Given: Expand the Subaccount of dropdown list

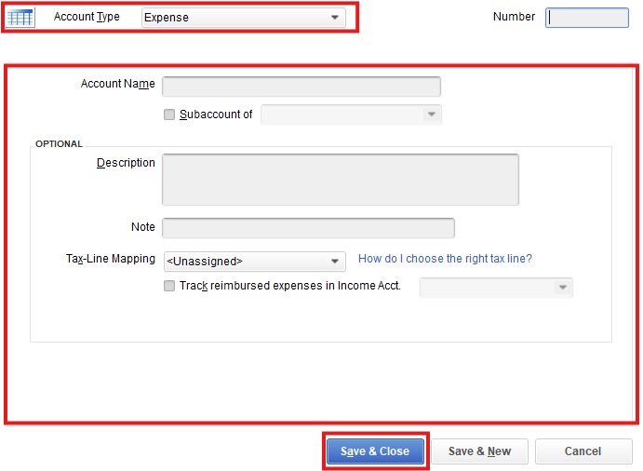Looking at the screenshot, I should 430,114.
